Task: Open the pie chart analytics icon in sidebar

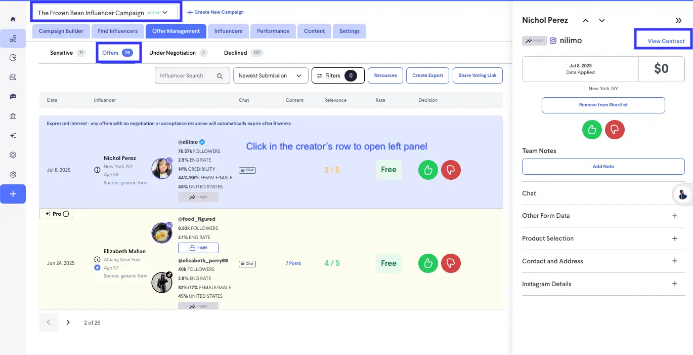Action: (13, 58)
